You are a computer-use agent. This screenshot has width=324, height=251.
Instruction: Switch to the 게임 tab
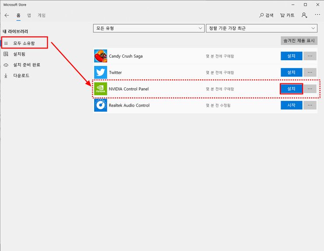42,15
